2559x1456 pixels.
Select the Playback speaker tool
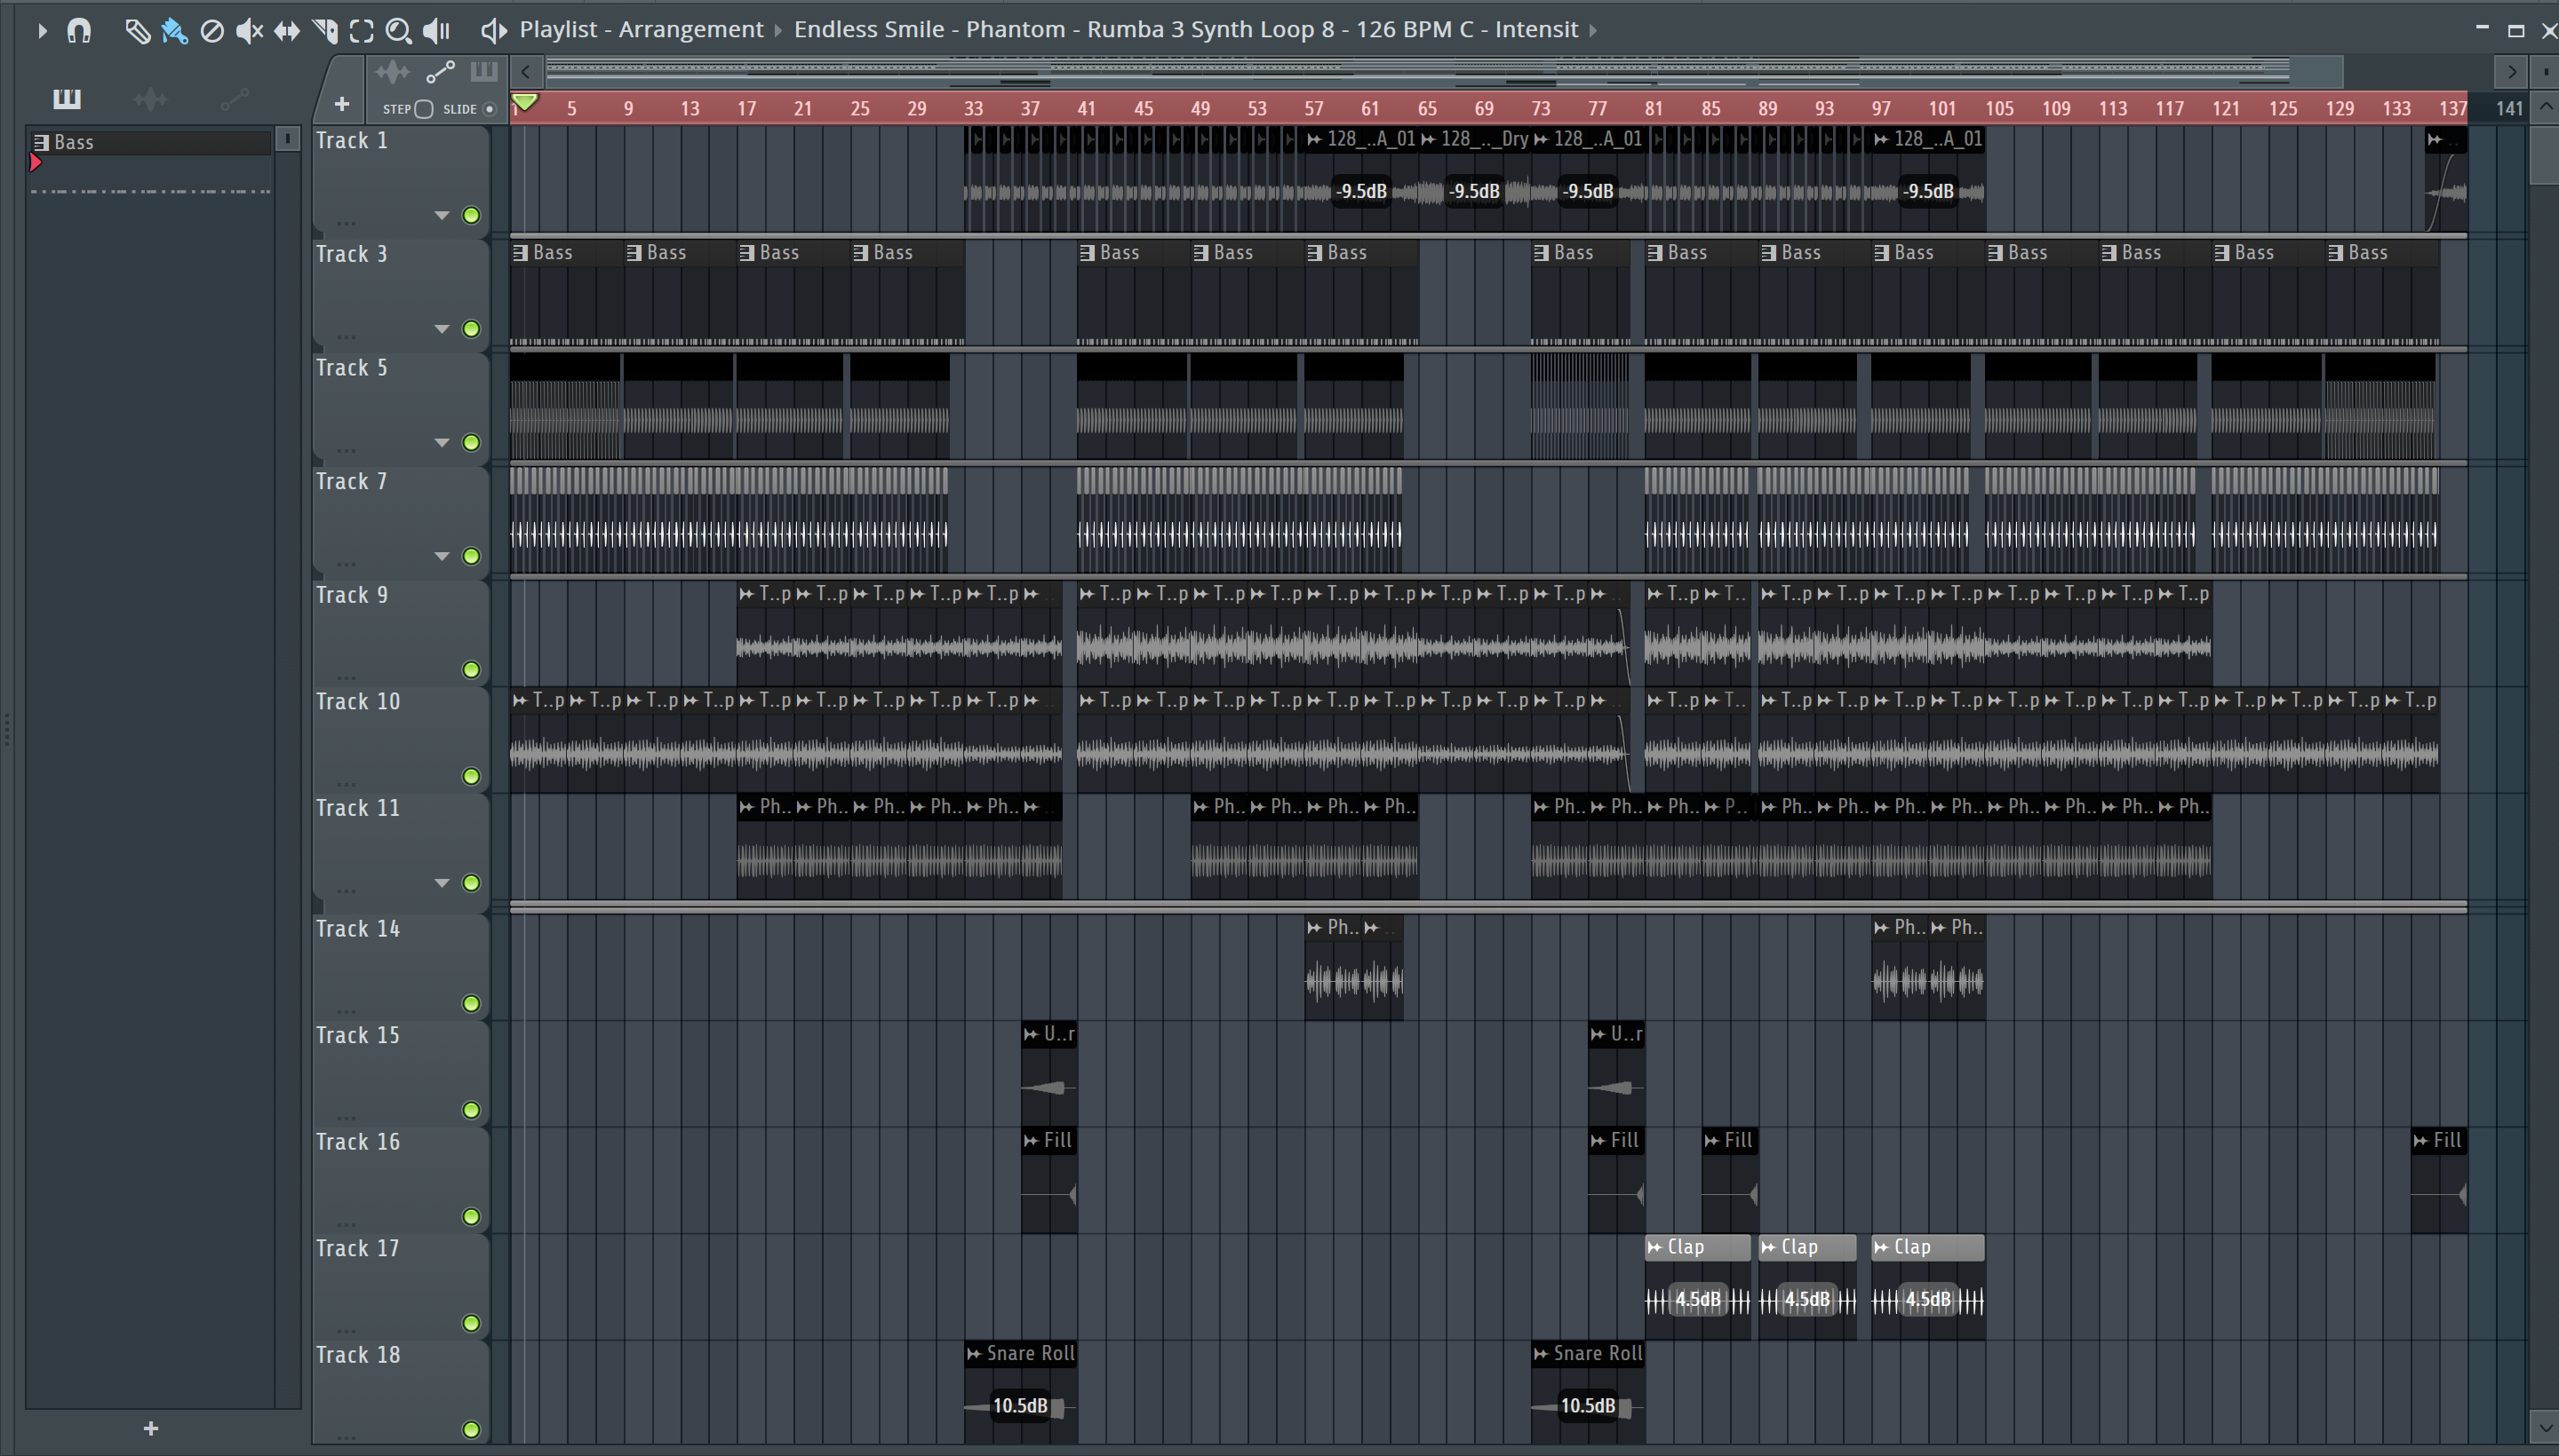(436, 31)
